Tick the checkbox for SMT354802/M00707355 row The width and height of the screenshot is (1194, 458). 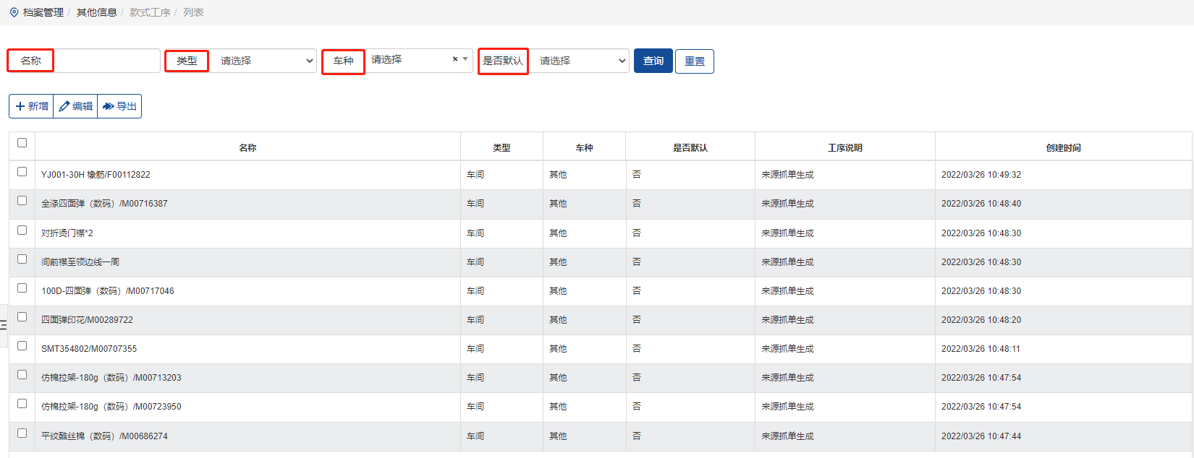(22, 346)
